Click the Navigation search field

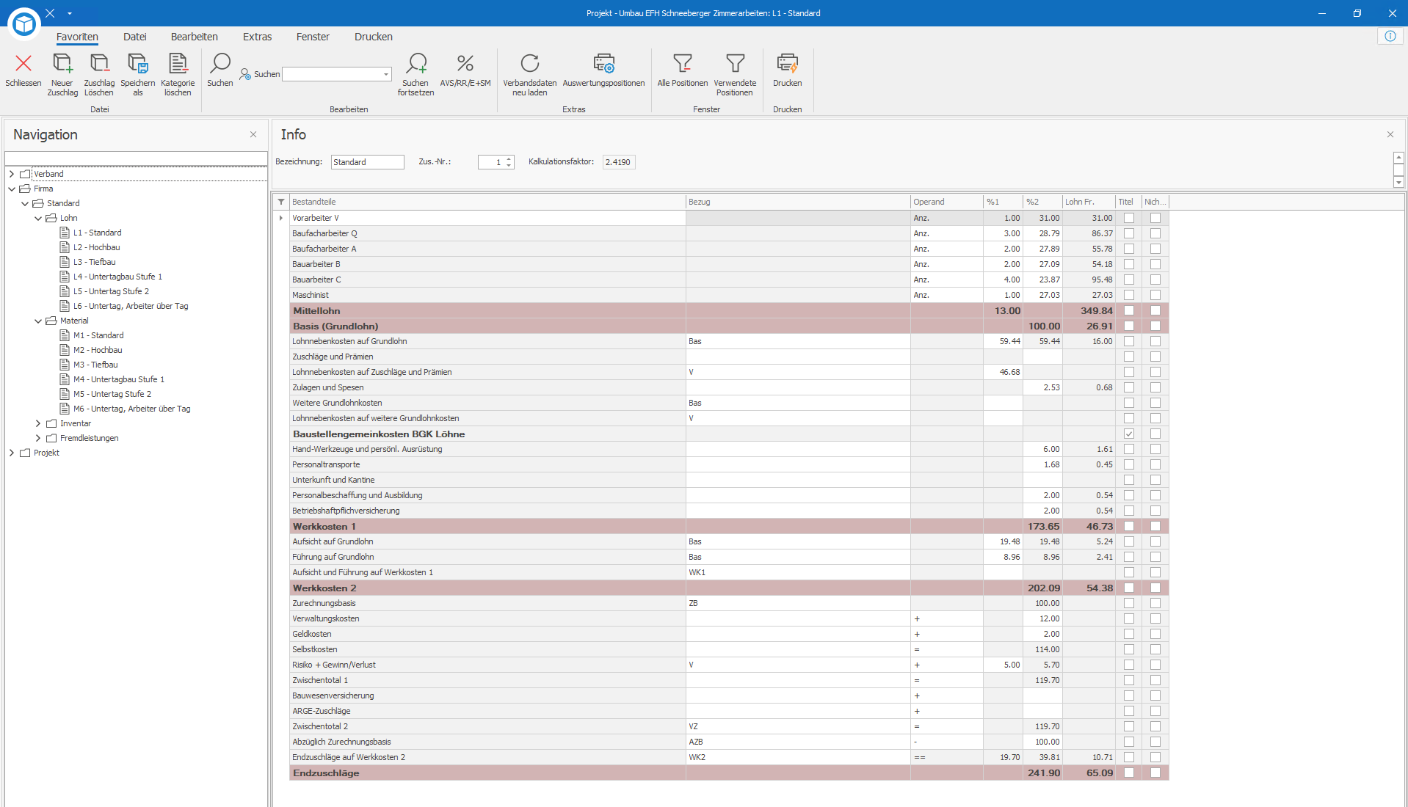pos(136,158)
